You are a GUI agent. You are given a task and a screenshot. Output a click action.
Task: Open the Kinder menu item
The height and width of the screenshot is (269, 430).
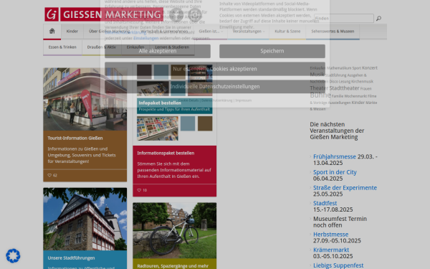coord(72,32)
